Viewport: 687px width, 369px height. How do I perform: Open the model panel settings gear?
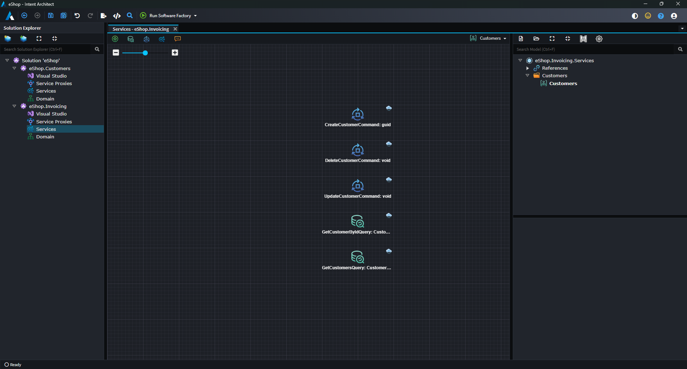pos(599,39)
